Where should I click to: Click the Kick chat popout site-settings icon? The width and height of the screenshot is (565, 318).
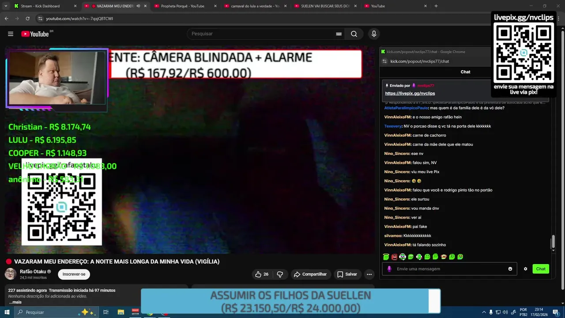pyautogui.click(x=384, y=61)
